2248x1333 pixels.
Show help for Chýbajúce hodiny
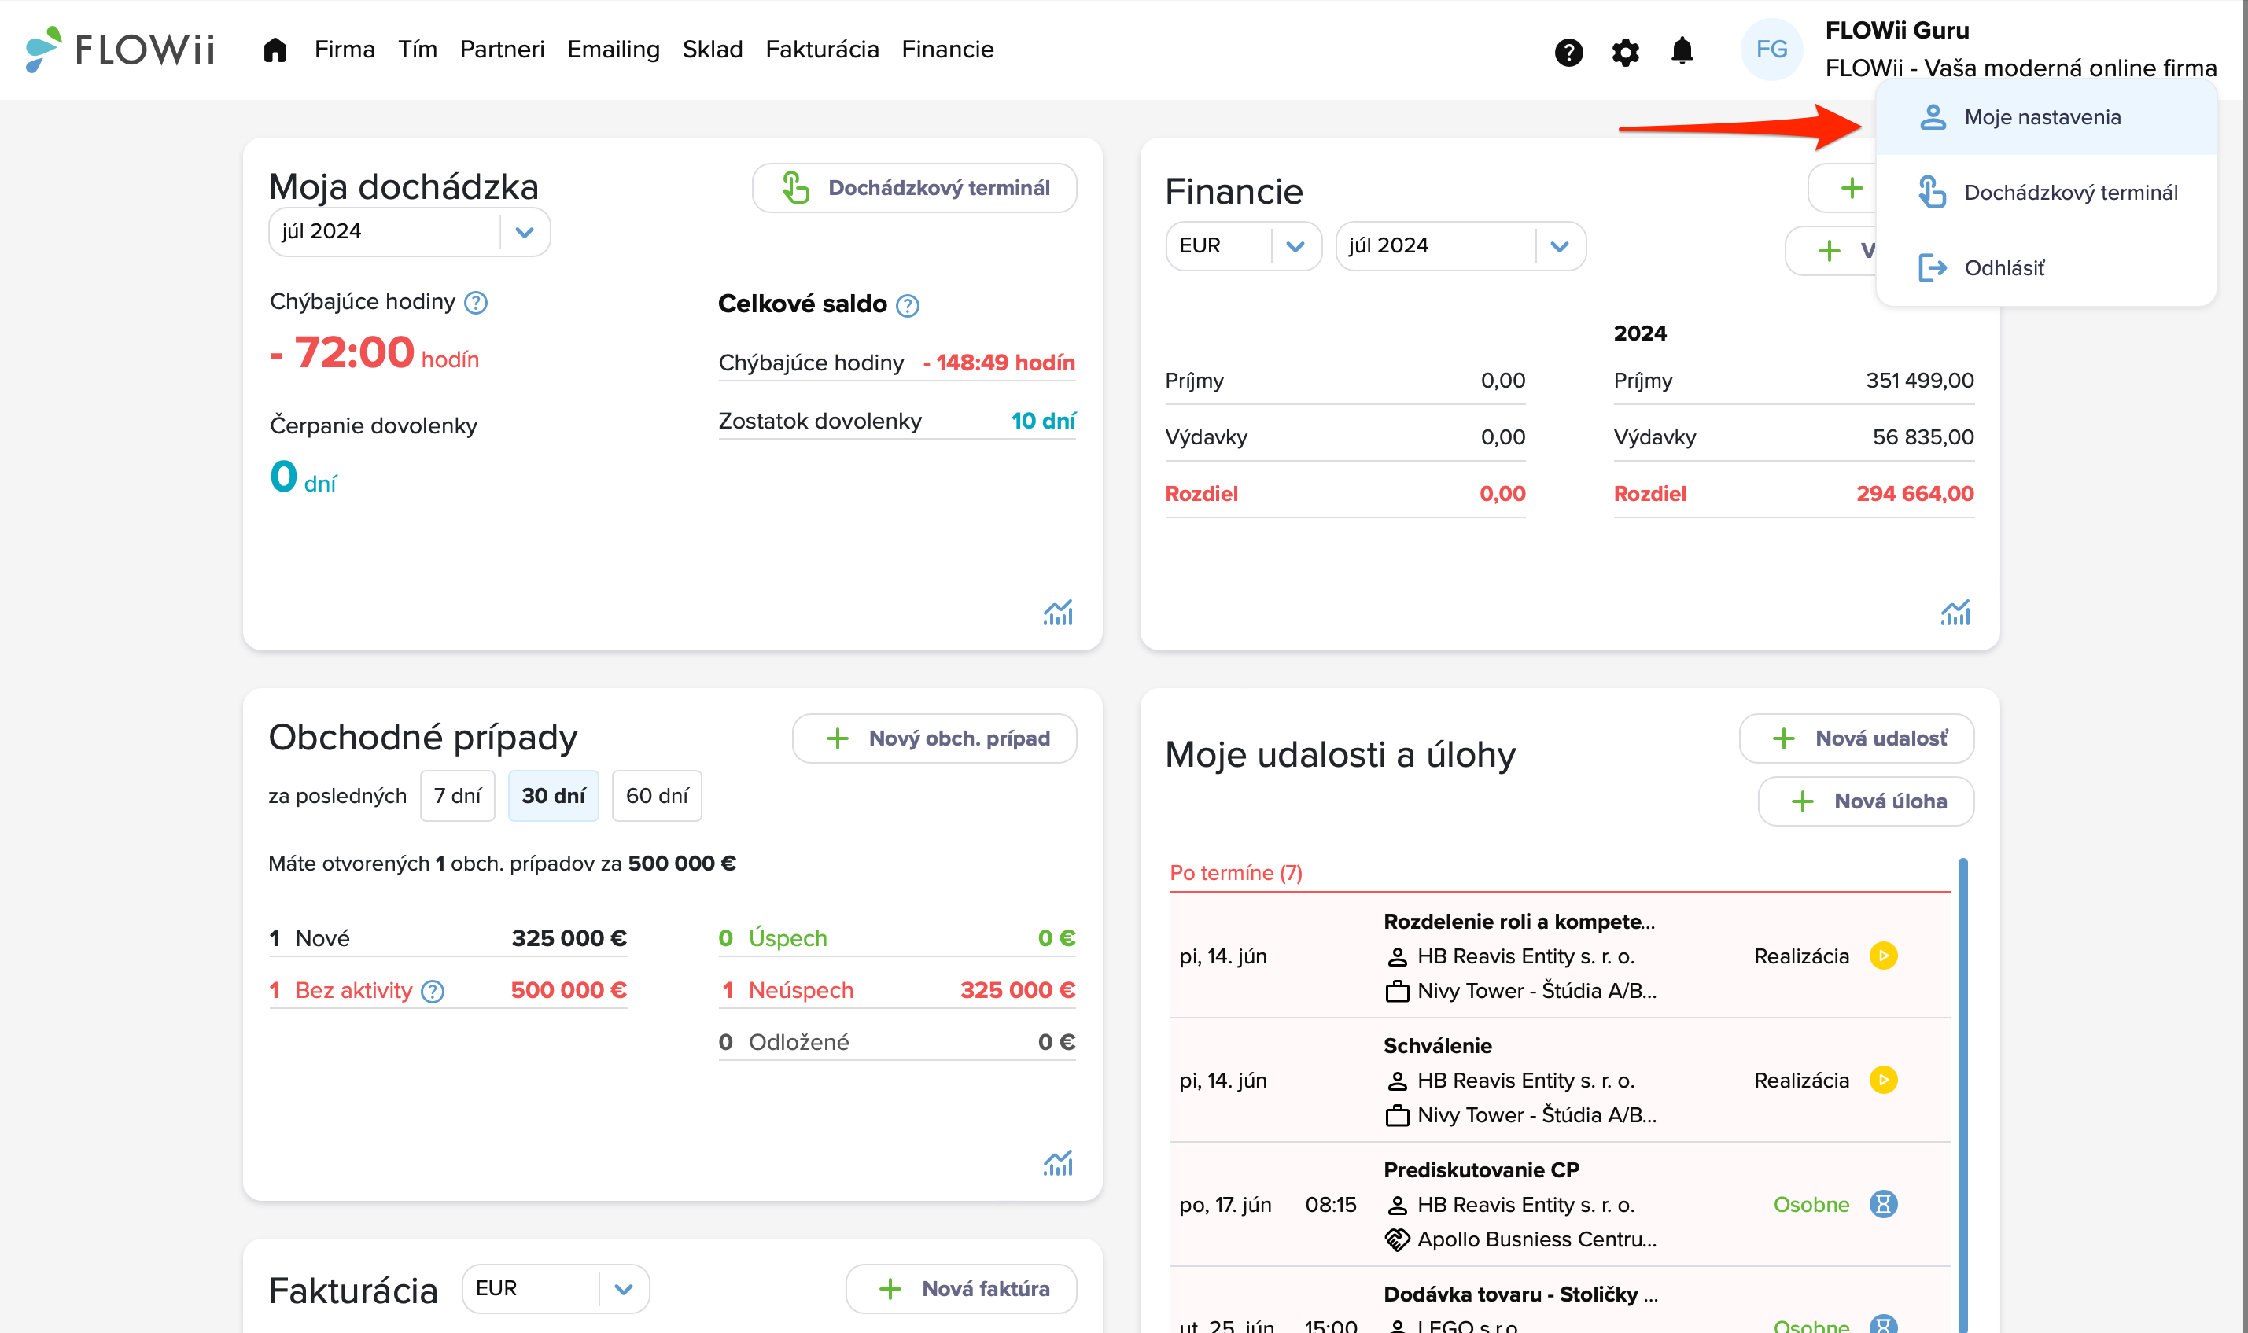click(x=476, y=303)
